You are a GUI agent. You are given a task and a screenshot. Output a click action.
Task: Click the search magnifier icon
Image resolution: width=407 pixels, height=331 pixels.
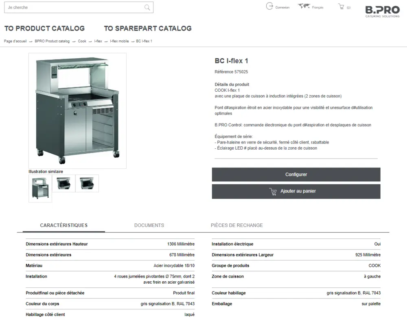147,7
